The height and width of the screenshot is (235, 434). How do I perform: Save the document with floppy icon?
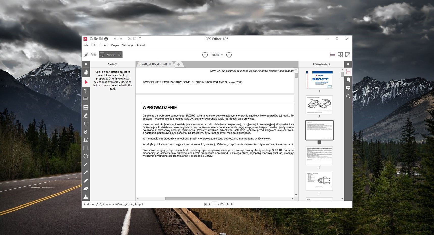click(x=101, y=39)
